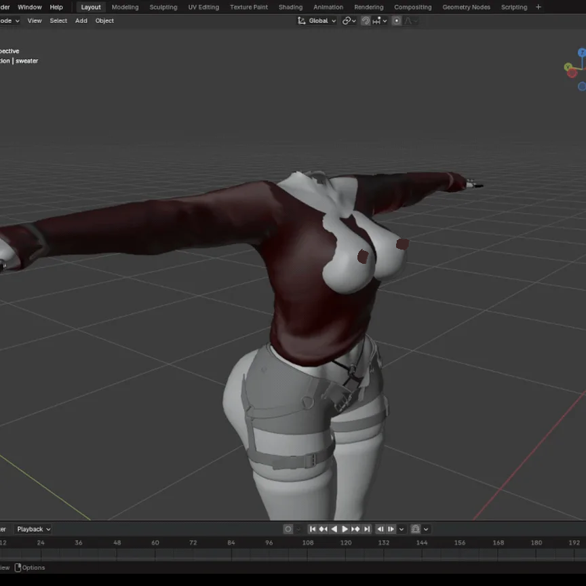Viewport: 586px width, 586px height.
Task: Toggle proportional editing
Action: click(x=397, y=21)
